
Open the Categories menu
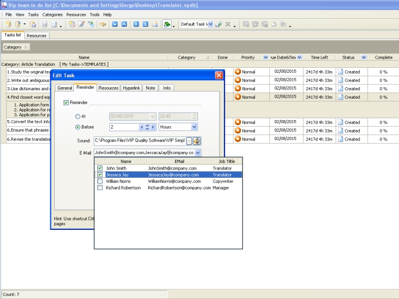(x=52, y=14)
